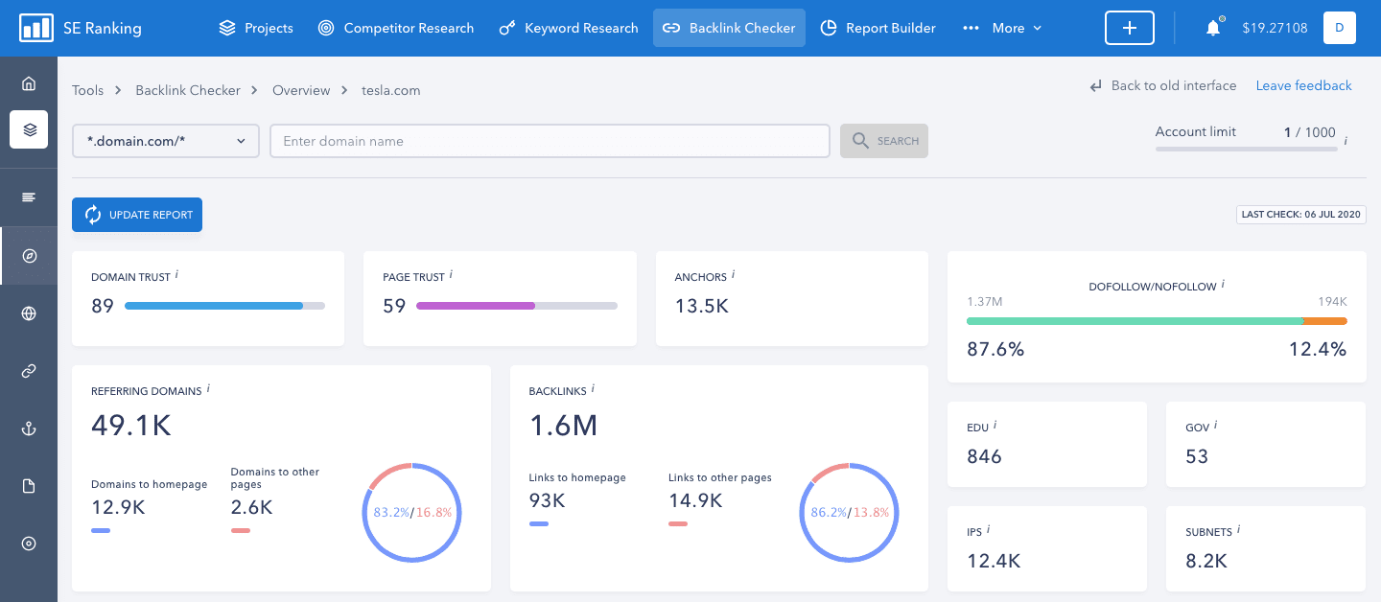Open the D user avatar menu
The width and height of the screenshot is (1381, 602).
coord(1339,28)
